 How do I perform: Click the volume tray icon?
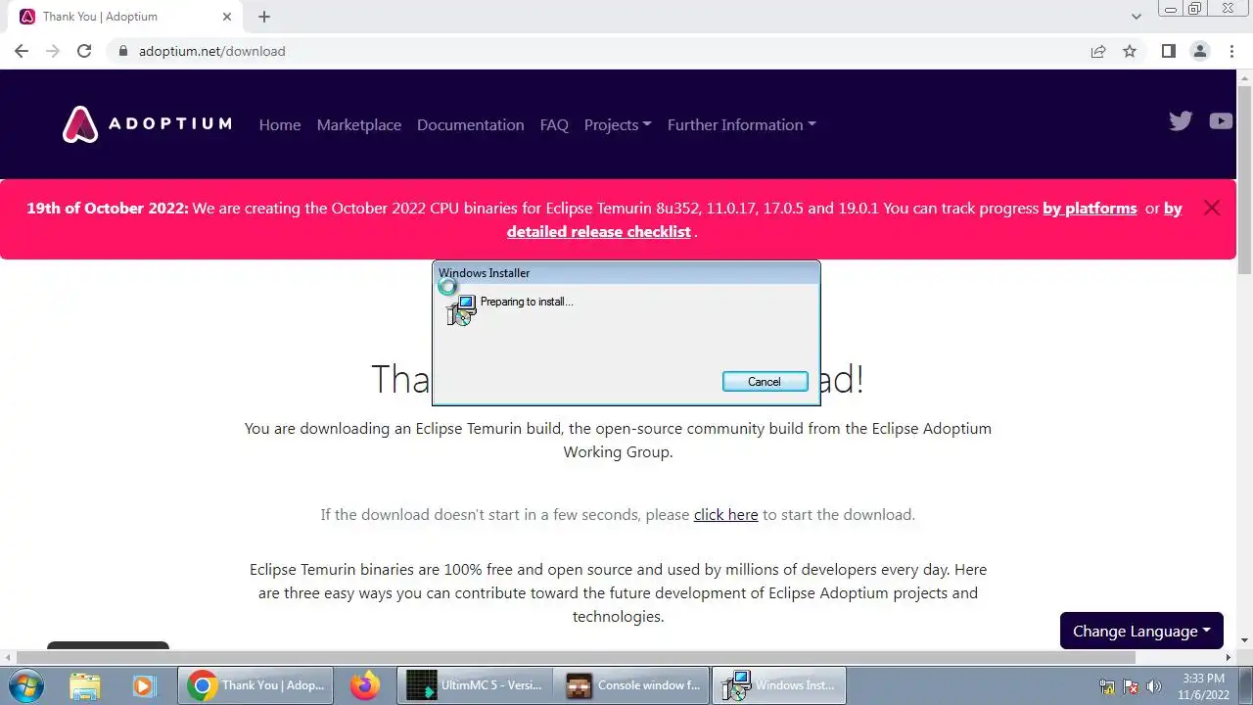1154,686
